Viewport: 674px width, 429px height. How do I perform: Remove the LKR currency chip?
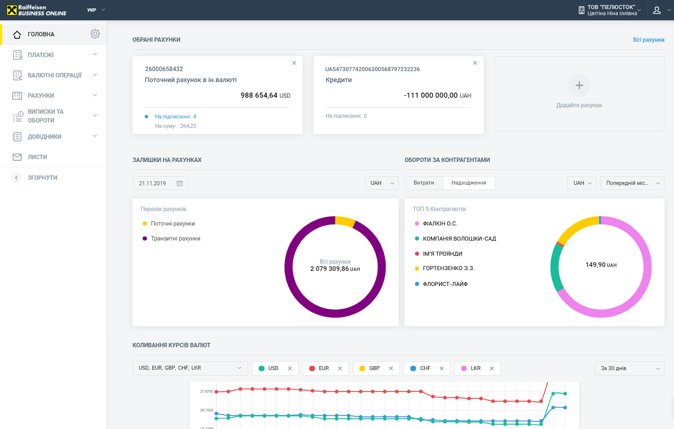(x=492, y=368)
